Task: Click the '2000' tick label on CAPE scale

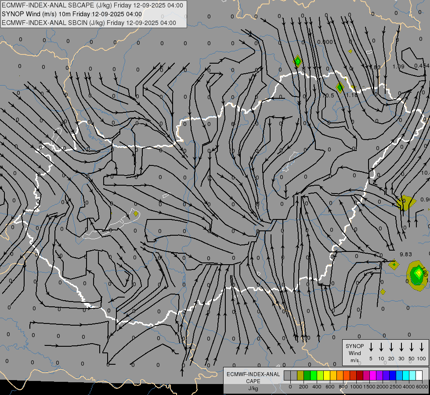Action: [383, 387]
